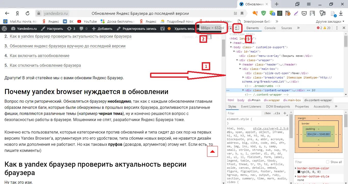Open a new tab with plus button
348x184 pixels.
tap(277, 4)
